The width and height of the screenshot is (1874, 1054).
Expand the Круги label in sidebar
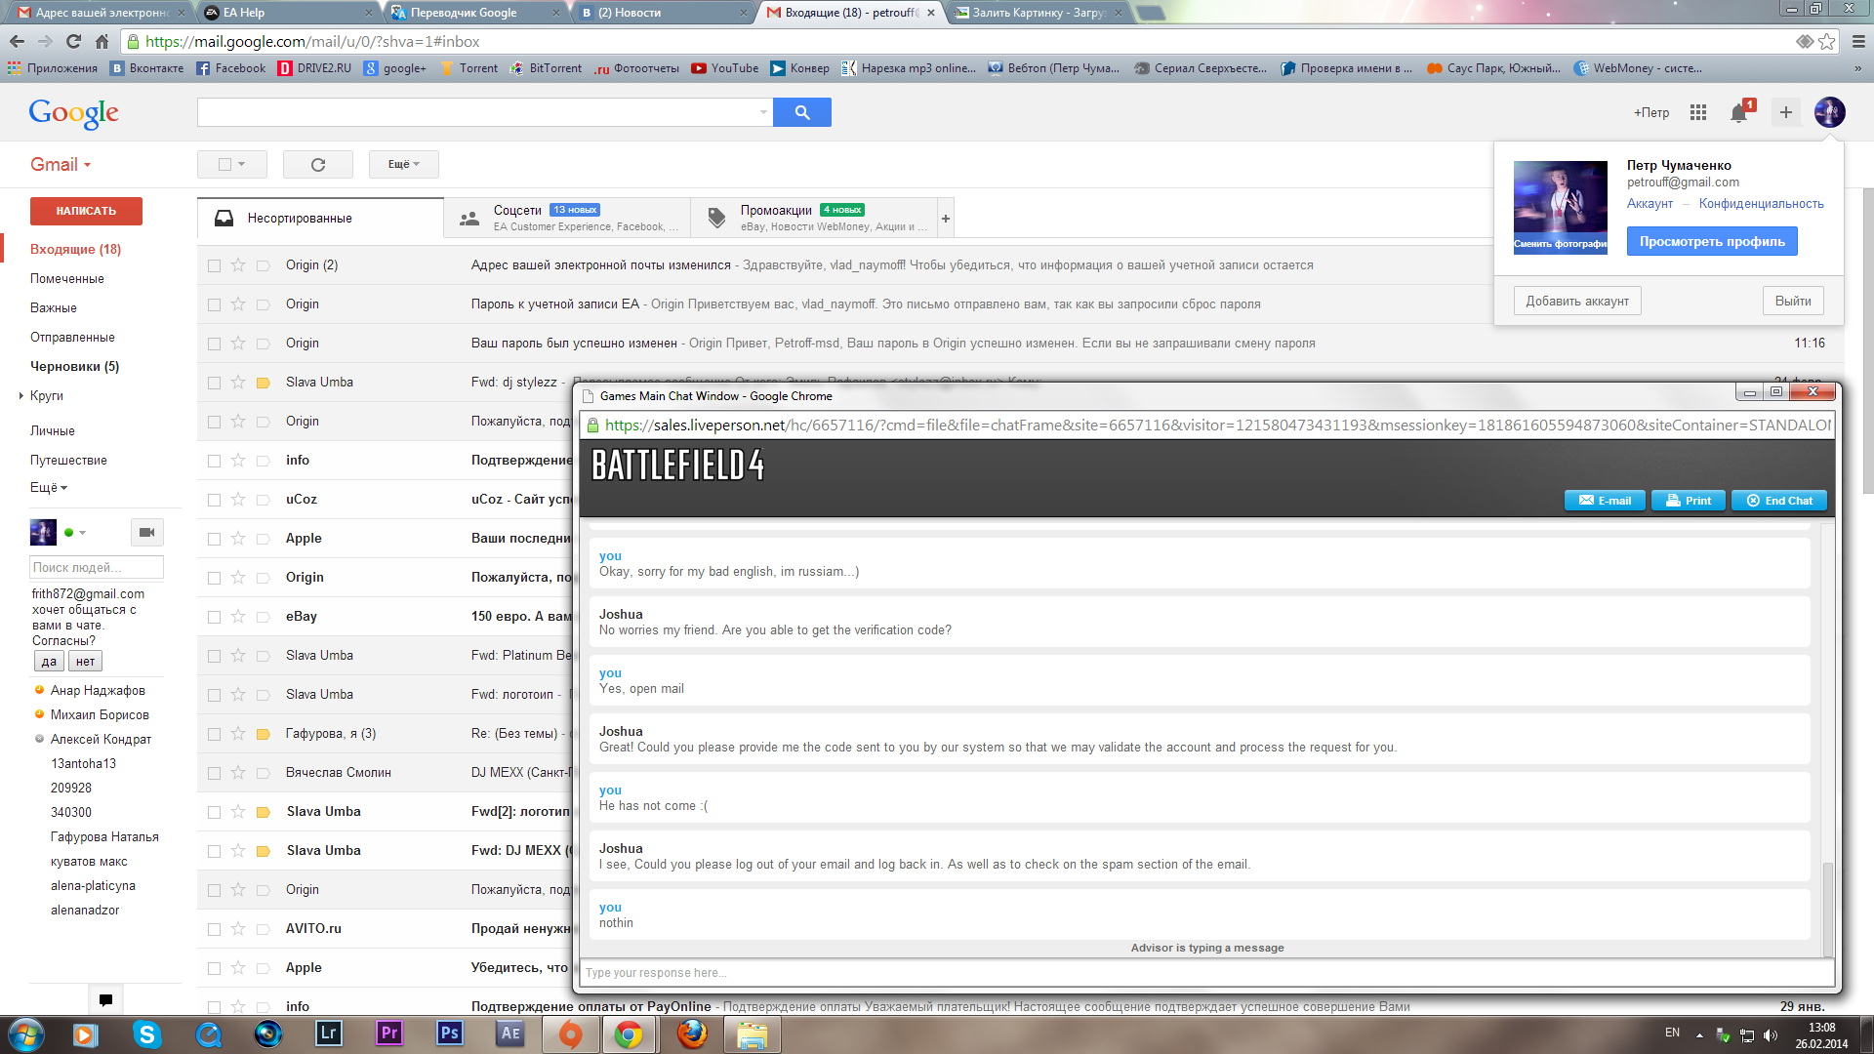[x=21, y=395]
